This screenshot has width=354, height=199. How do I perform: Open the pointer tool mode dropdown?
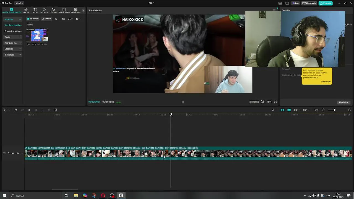point(9,110)
